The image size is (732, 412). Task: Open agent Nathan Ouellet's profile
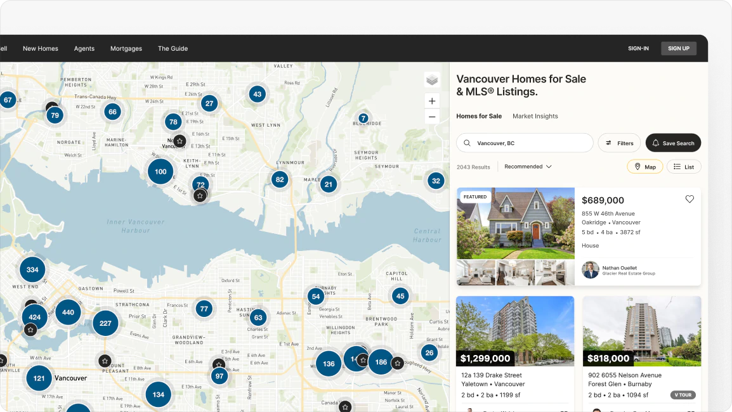pyautogui.click(x=619, y=269)
